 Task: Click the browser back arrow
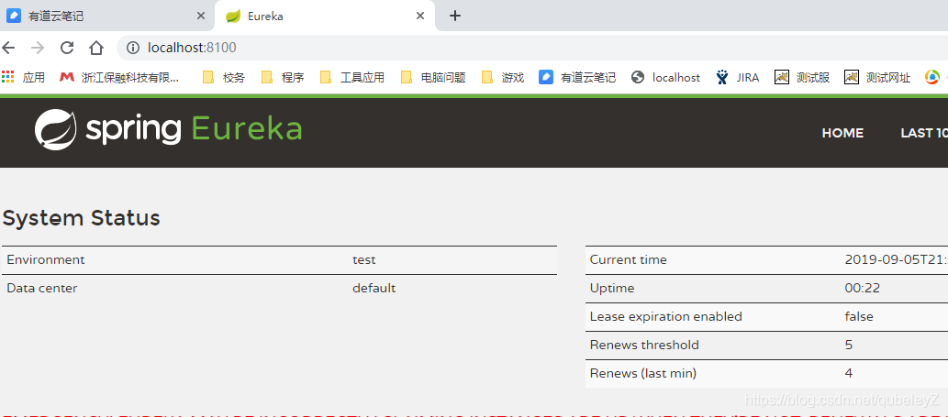tap(8, 48)
